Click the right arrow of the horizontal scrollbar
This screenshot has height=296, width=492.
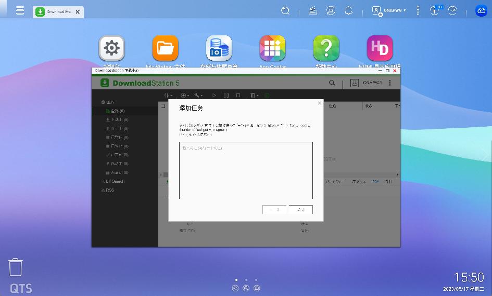click(x=398, y=174)
